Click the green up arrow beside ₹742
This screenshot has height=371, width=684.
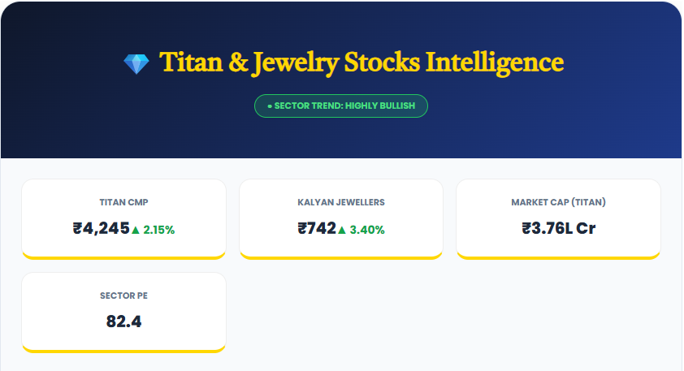tap(342, 230)
